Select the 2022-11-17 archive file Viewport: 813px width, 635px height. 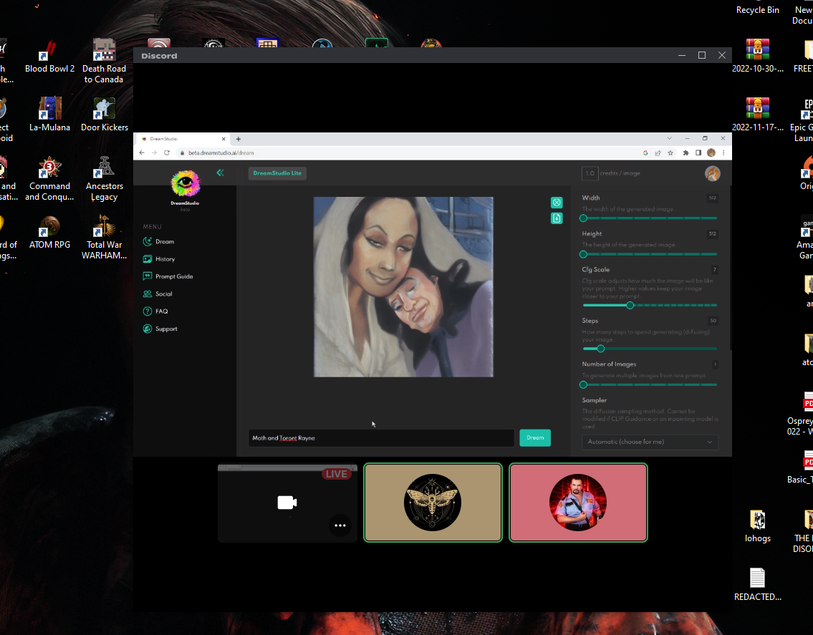pyautogui.click(x=758, y=115)
